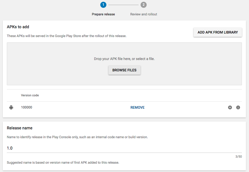Go to the Review and rollout step label
The image size is (249, 172).
144,14
